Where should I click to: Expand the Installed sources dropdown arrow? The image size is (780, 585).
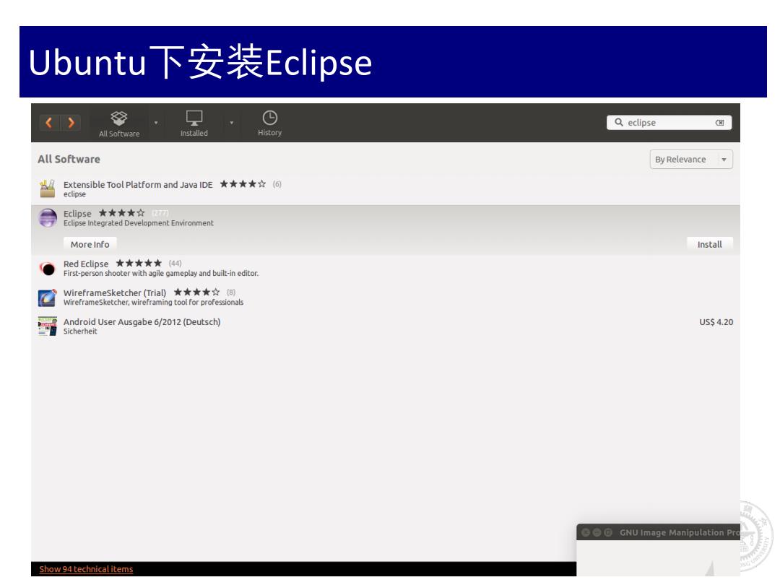click(x=231, y=123)
